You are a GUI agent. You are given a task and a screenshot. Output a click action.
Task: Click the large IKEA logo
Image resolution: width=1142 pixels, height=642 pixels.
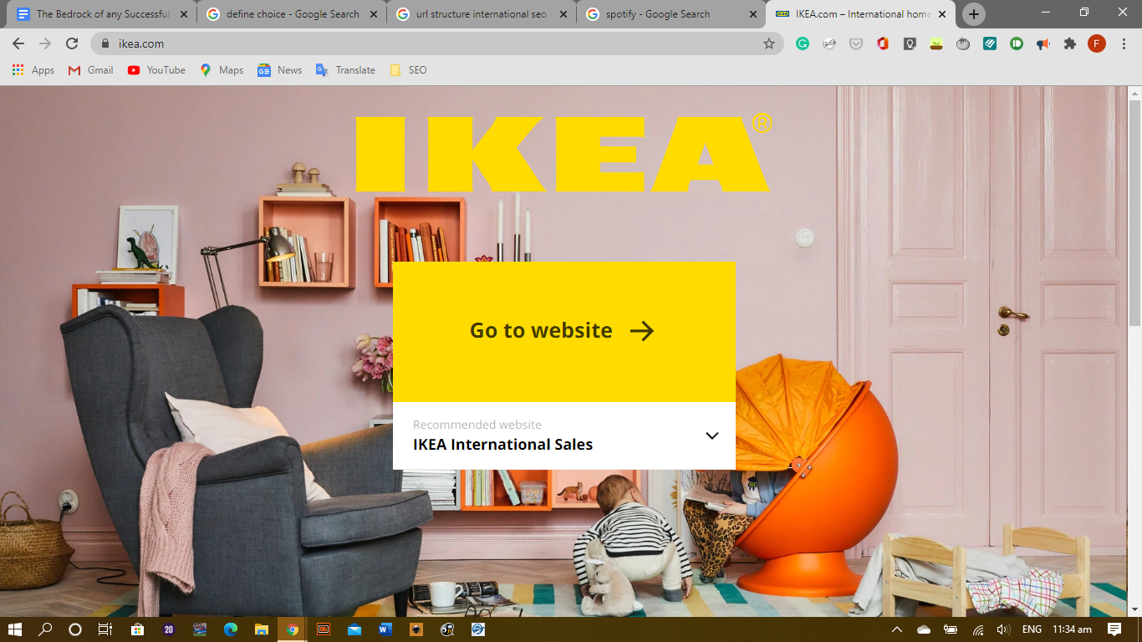tap(563, 153)
